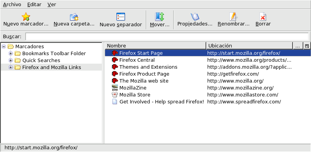
Task: Click the Propiedades... label
Action: [x=195, y=24]
